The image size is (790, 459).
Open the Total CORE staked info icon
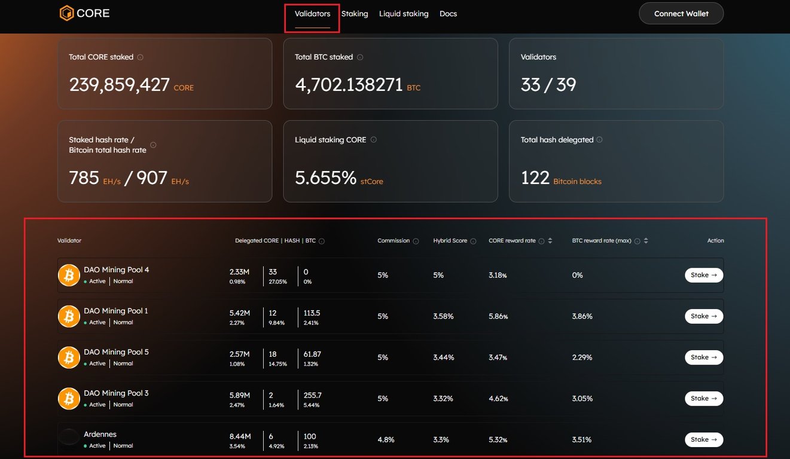tap(140, 57)
